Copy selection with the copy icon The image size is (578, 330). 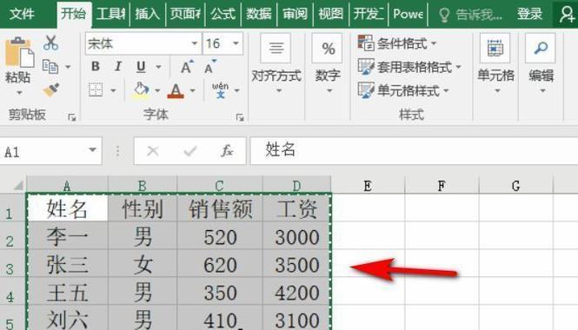pos(50,67)
